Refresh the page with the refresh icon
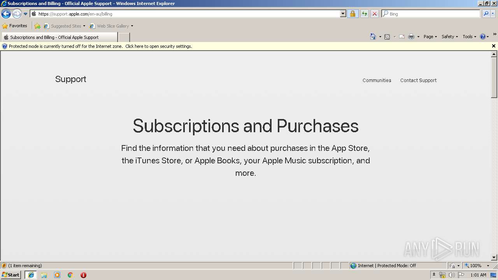The image size is (498, 280). pyautogui.click(x=365, y=14)
